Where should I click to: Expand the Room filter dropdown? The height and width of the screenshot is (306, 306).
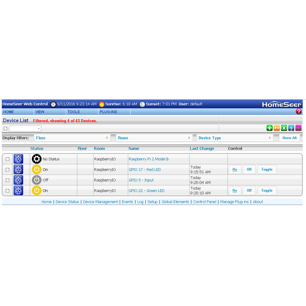(154, 138)
